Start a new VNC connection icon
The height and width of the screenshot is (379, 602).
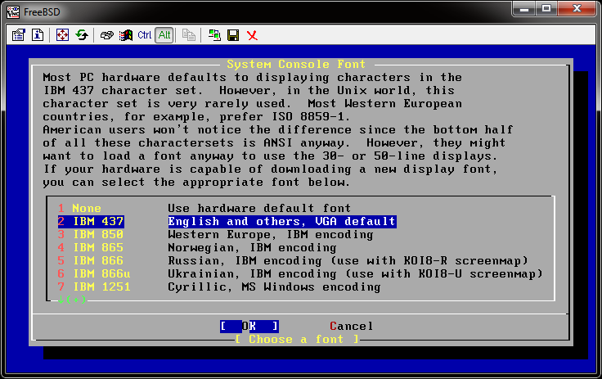click(x=214, y=35)
